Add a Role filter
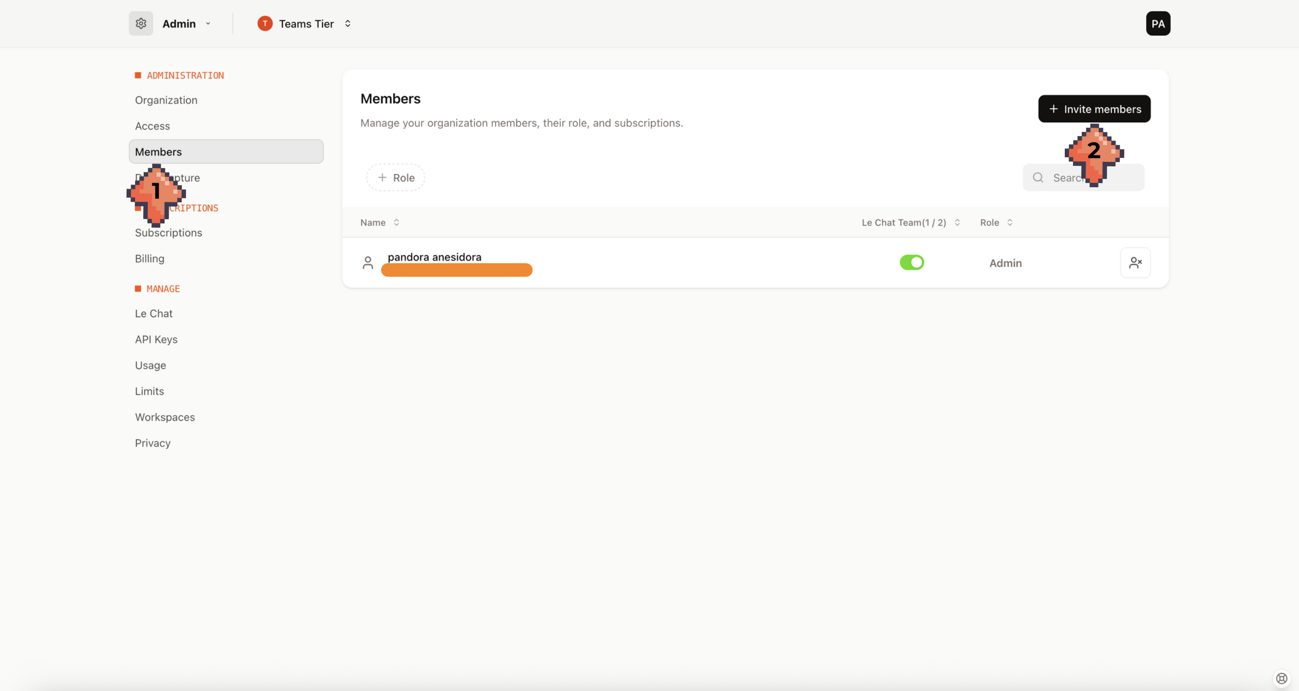Viewport: 1299px width, 691px height. [x=395, y=177]
